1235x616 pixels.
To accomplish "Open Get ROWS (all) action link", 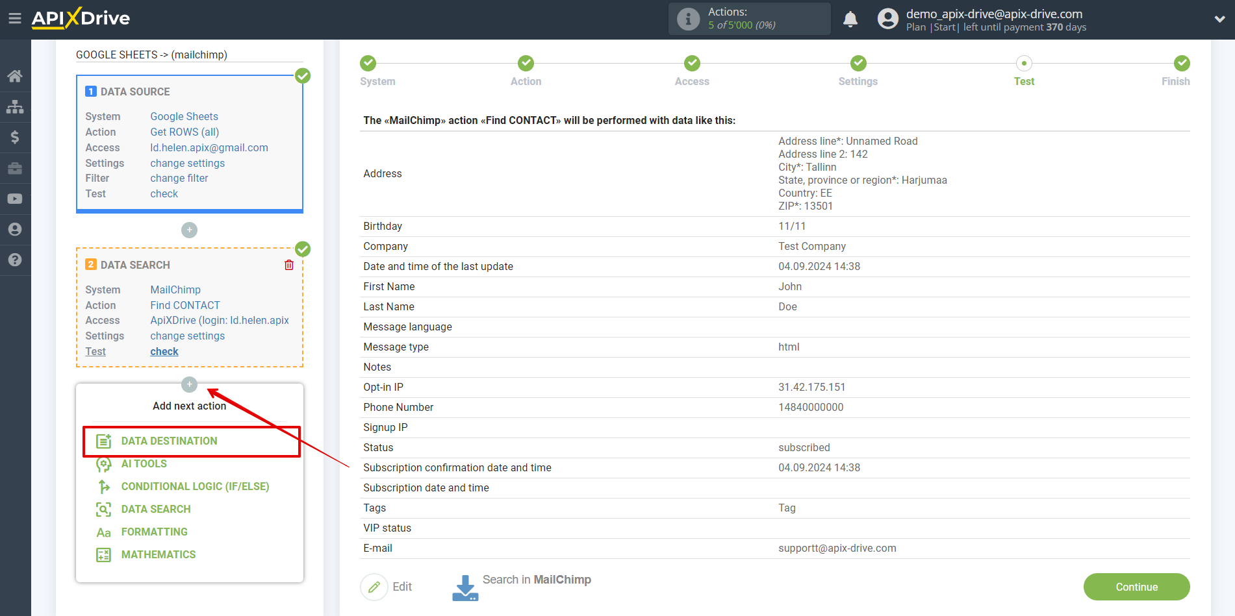I will point(185,132).
